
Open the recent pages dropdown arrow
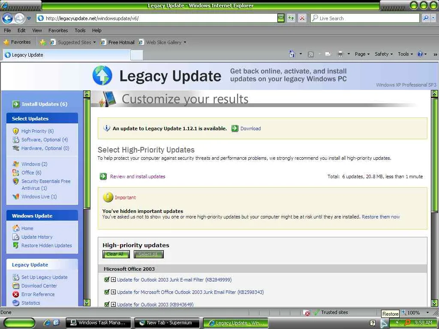[29, 18]
